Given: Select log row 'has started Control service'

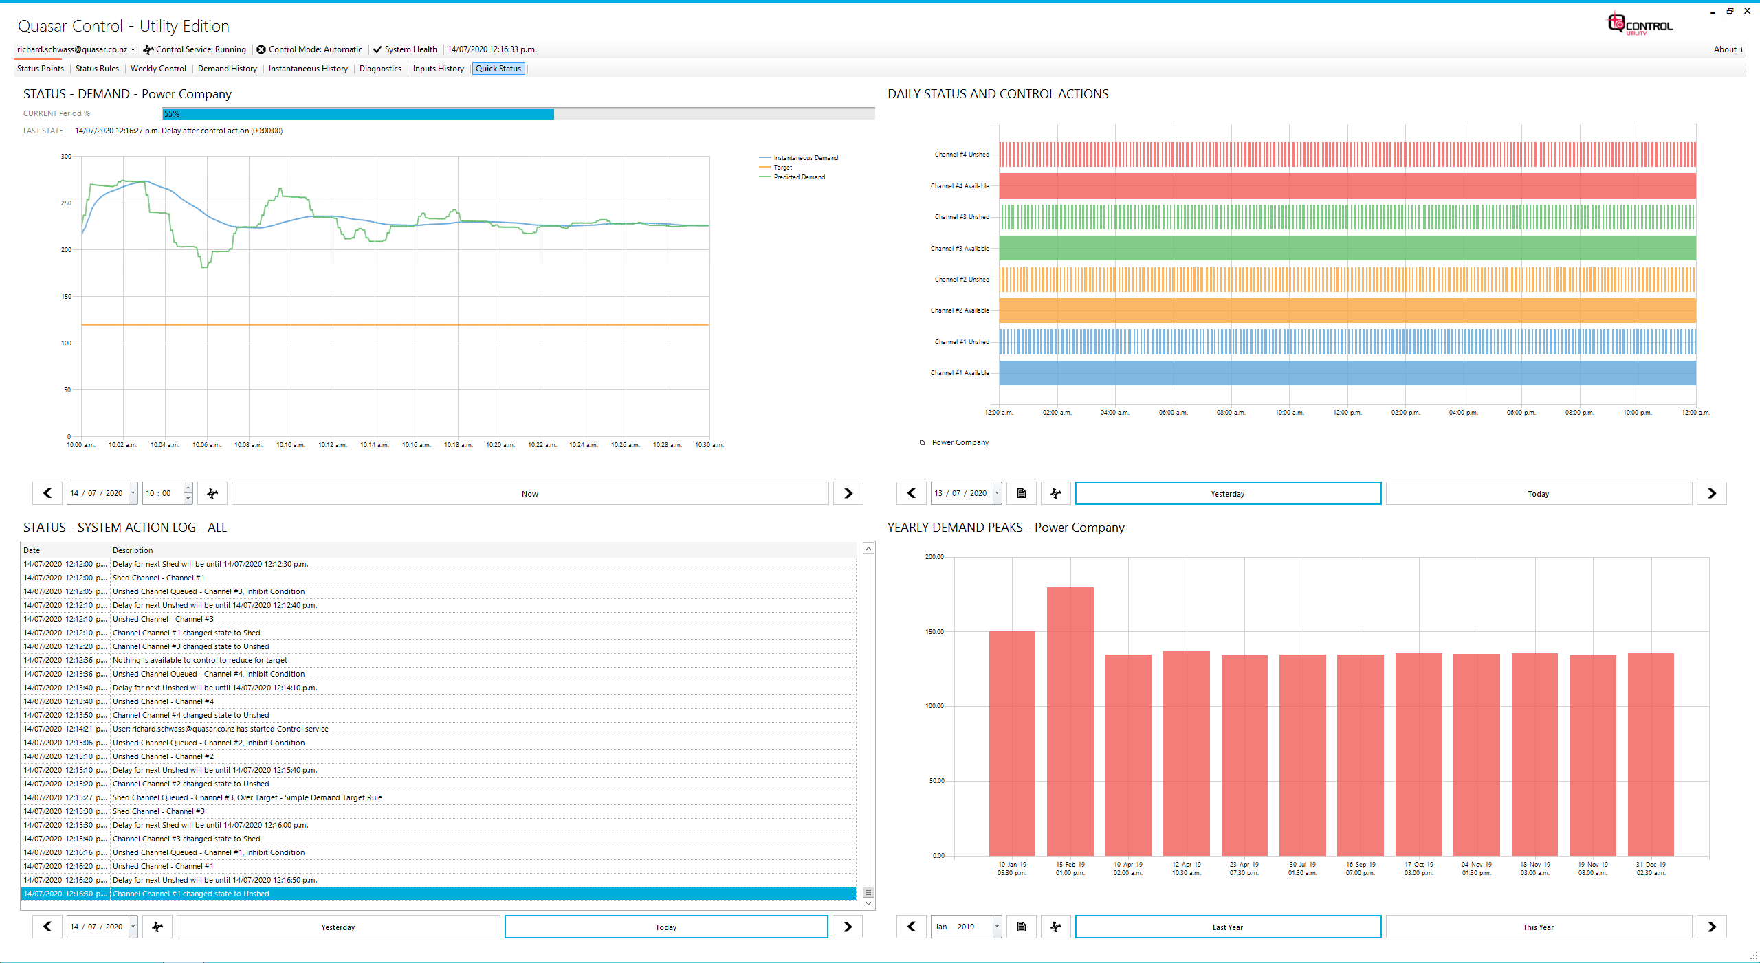Looking at the screenshot, I should click(x=439, y=729).
